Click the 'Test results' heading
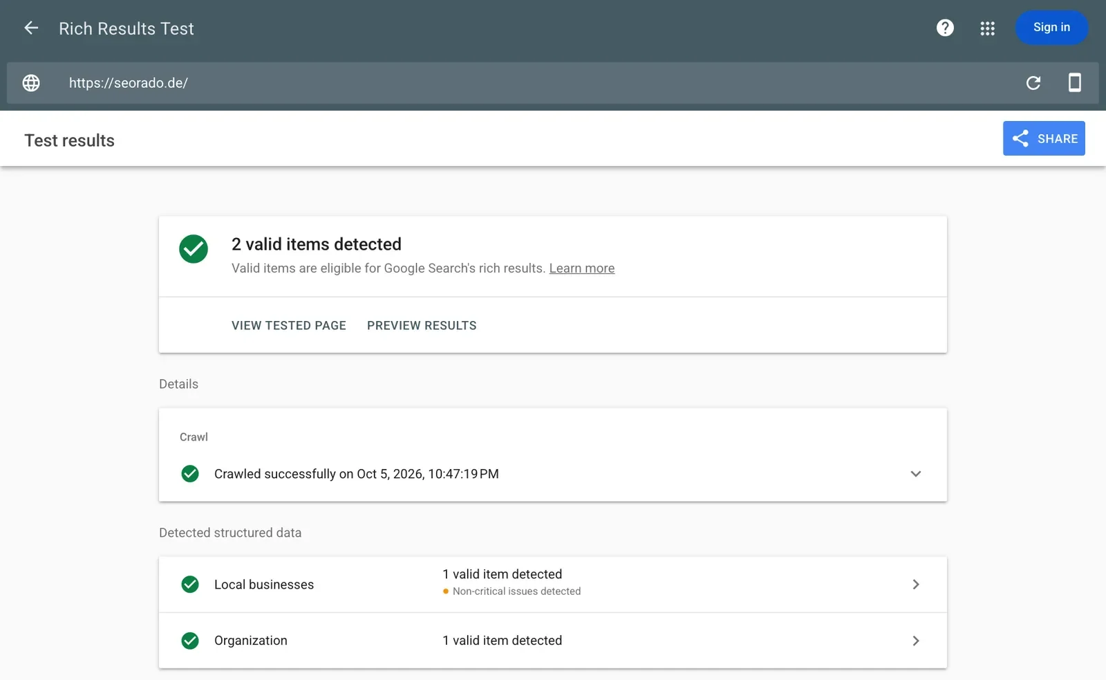 [x=70, y=140]
